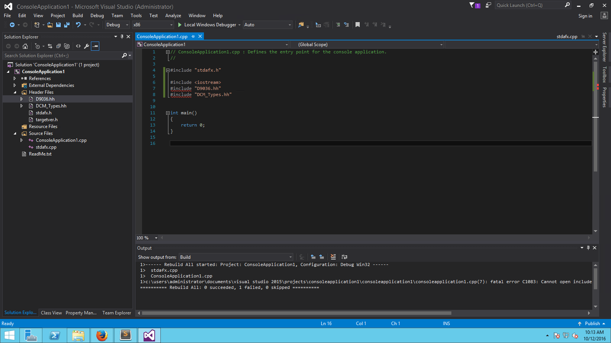Click the Solution Explorer Home icon
The height and width of the screenshot is (343, 611).
pos(25,46)
